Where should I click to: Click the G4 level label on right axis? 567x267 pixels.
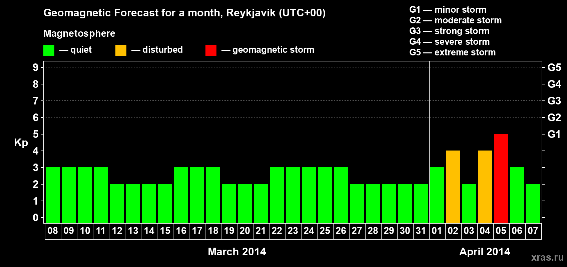click(x=554, y=84)
